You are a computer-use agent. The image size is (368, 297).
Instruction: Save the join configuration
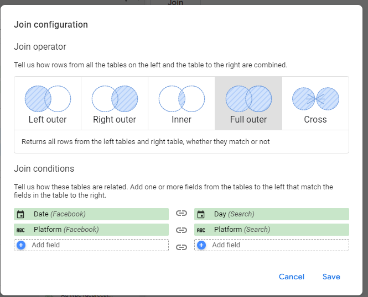pos(331,277)
